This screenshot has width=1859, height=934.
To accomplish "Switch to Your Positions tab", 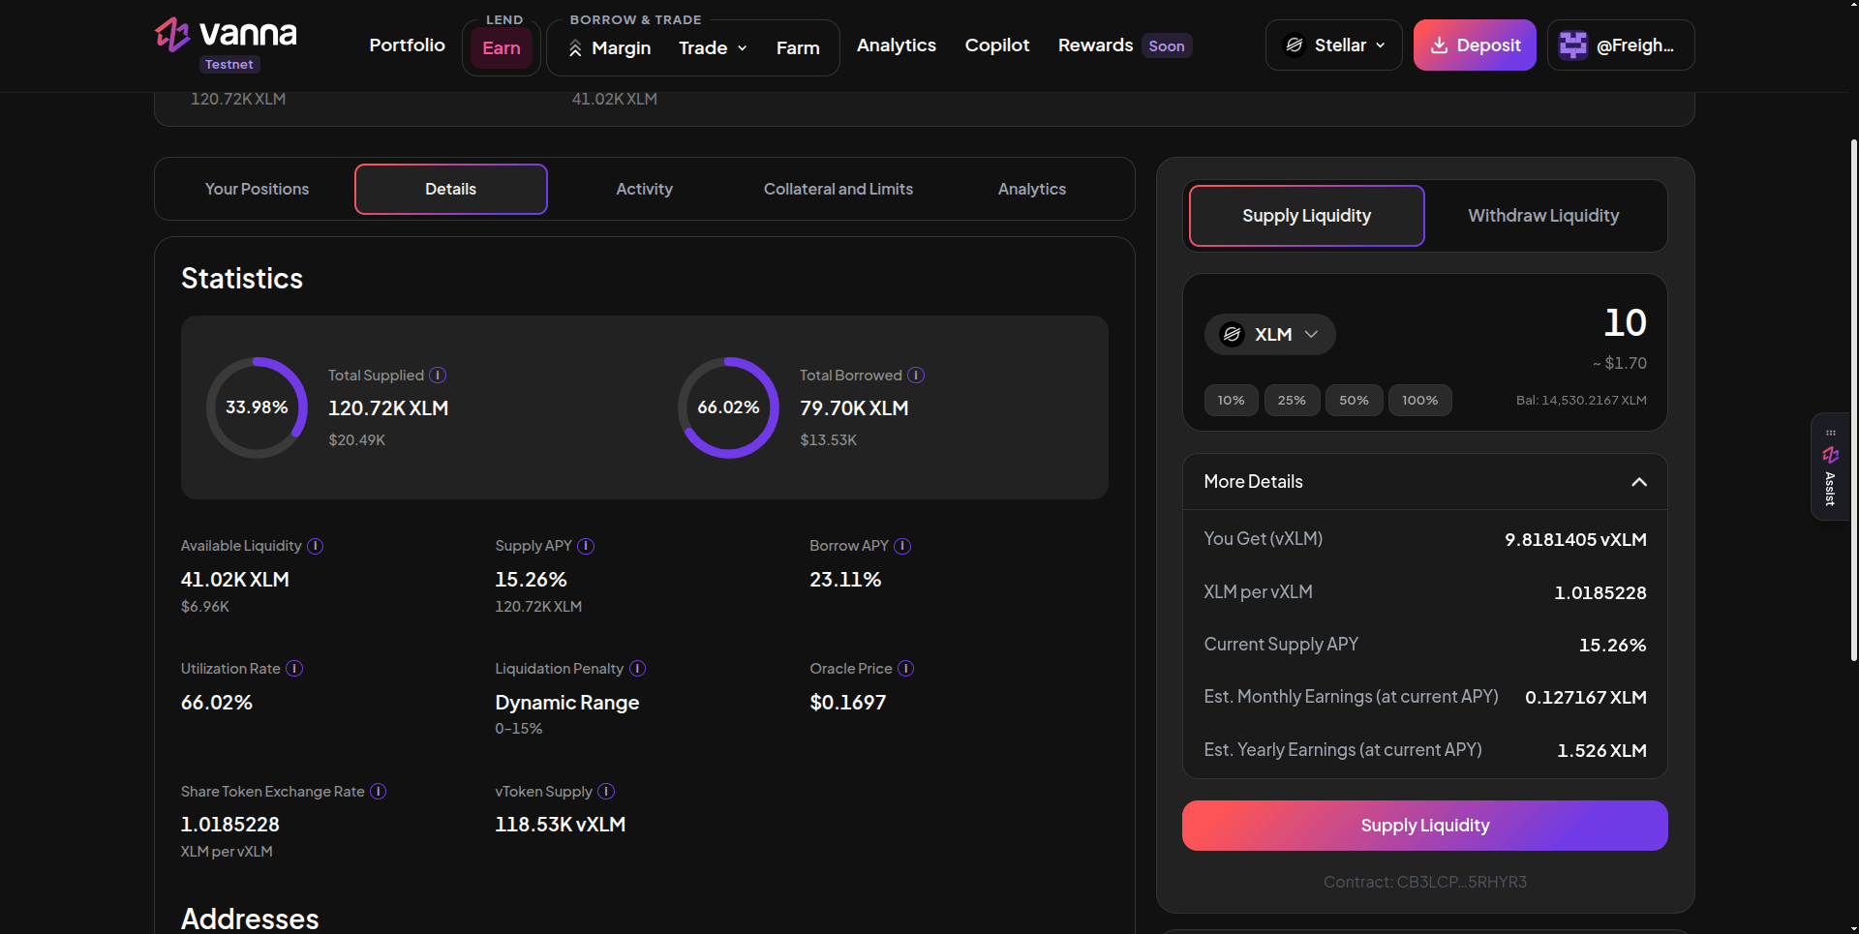I will coord(257,189).
